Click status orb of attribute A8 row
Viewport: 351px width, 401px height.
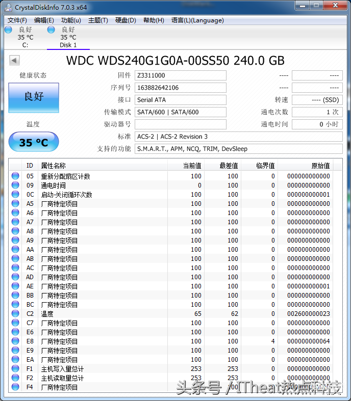click(x=15, y=231)
